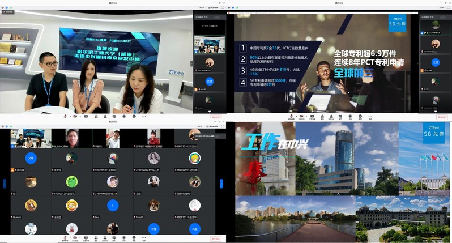Screen dimensions: 452x243
Task: Expand camera options arrow in top-left window
Action: 80,117
